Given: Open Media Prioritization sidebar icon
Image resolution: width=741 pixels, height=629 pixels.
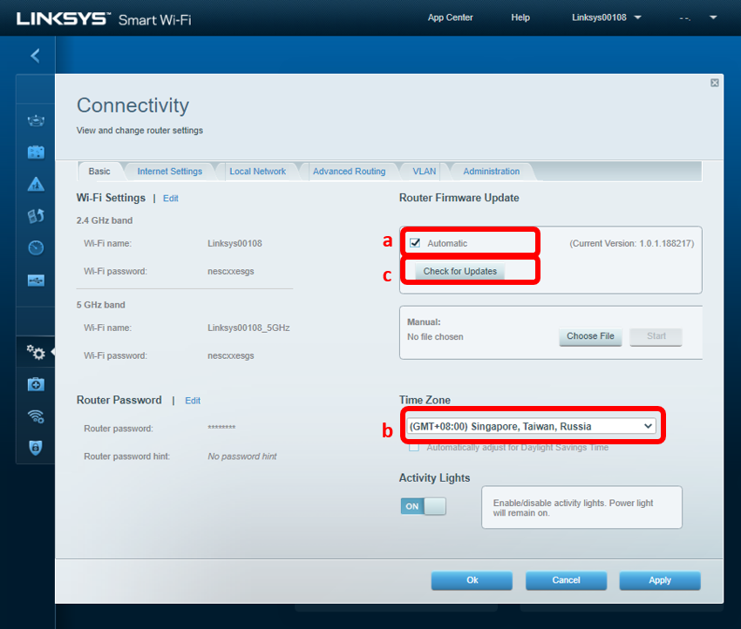Looking at the screenshot, I should pos(36,216).
